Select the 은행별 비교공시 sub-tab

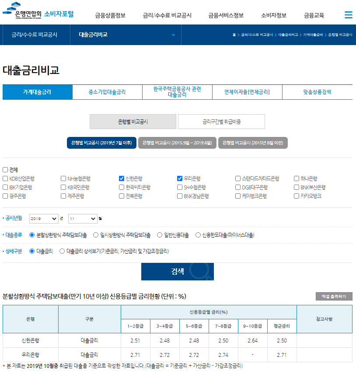133,122
